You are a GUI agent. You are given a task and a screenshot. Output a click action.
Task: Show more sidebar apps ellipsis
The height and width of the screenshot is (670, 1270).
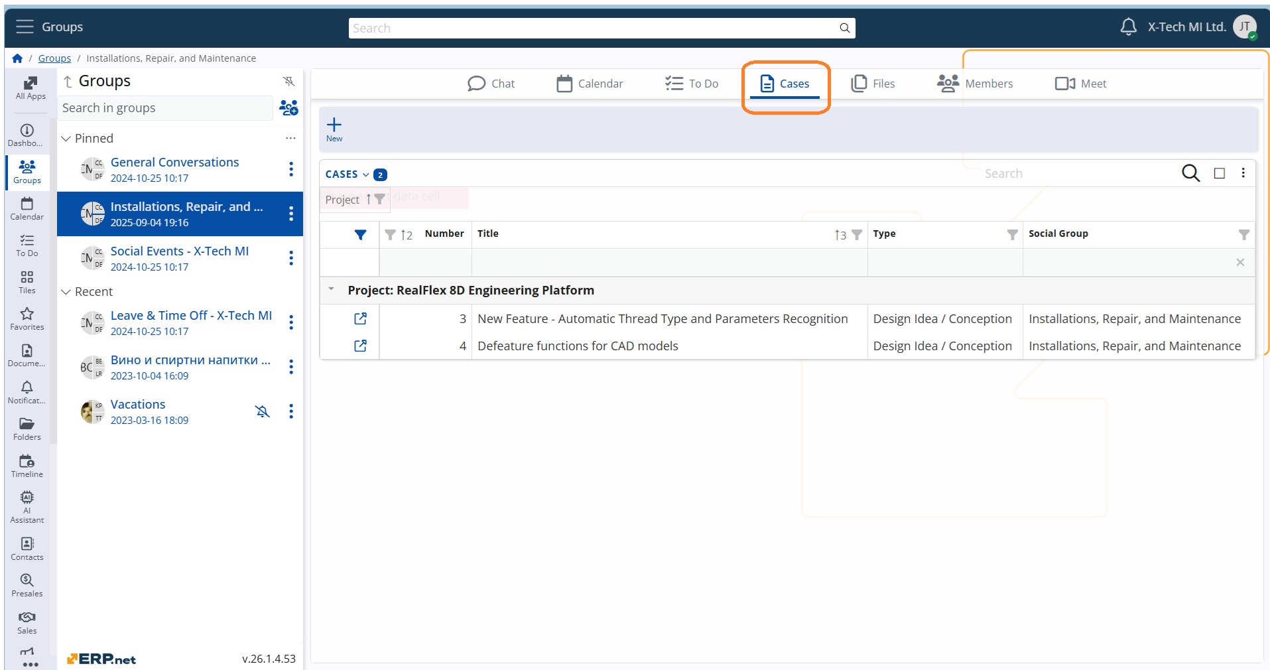point(31,663)
